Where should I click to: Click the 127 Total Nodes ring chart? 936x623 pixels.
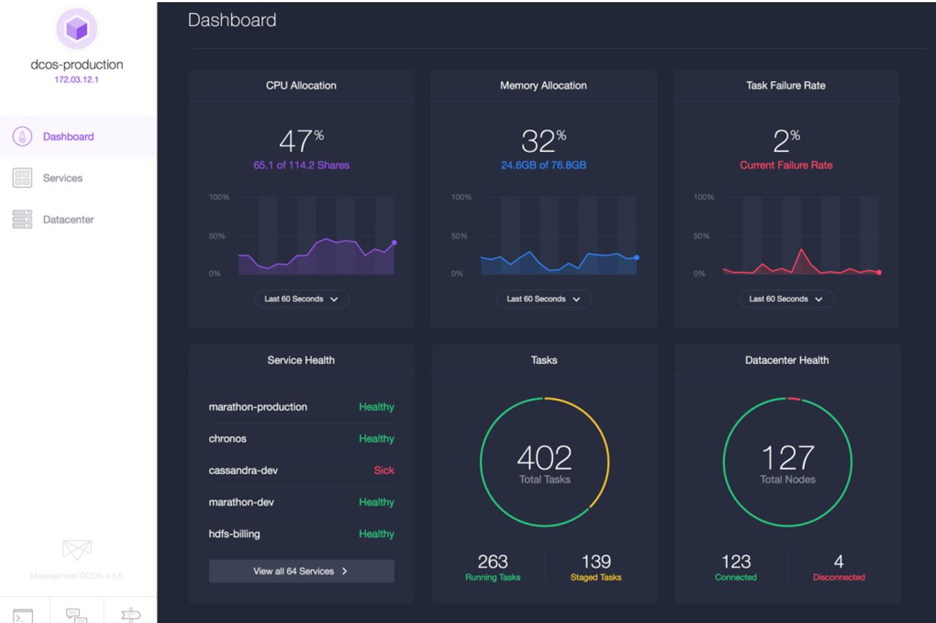point(787,462)
